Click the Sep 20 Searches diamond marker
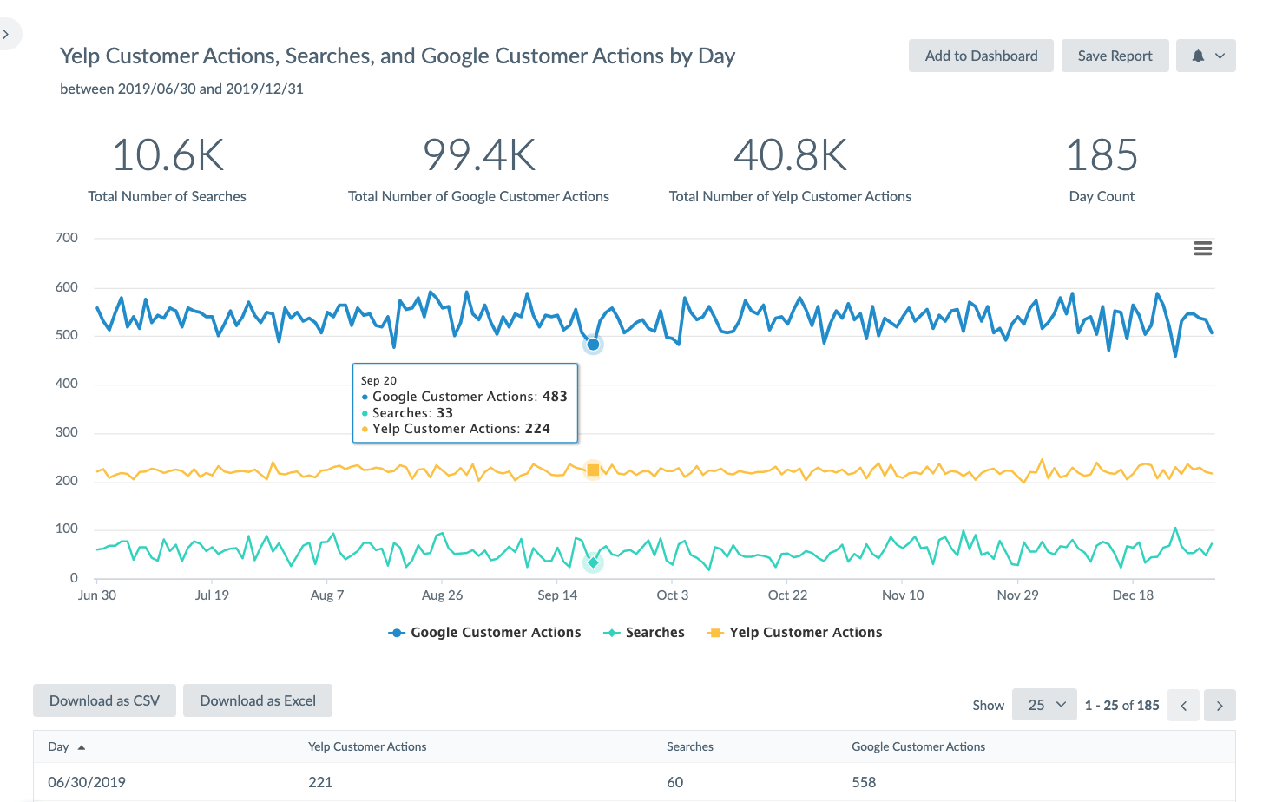 (593, 562)
